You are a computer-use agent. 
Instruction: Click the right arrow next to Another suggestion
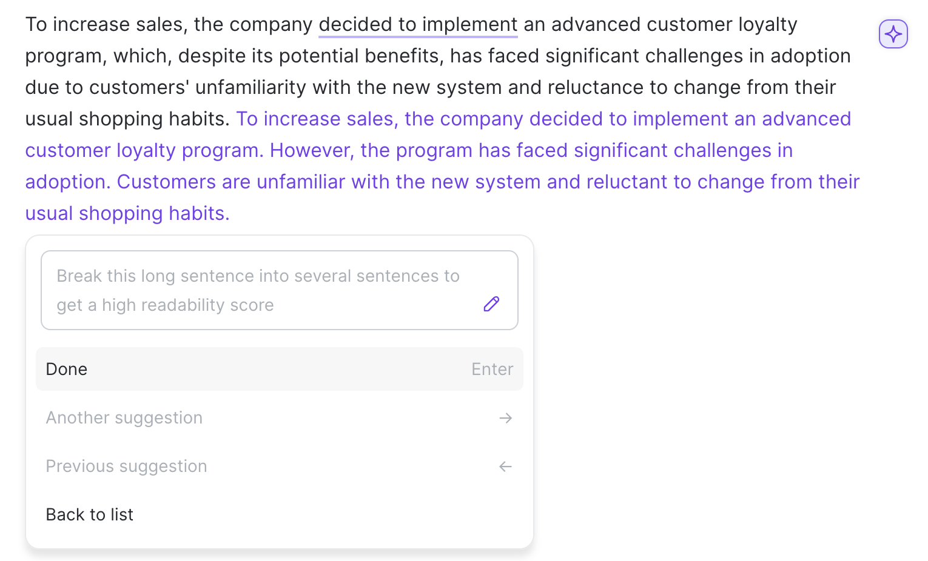coord(505,418)
